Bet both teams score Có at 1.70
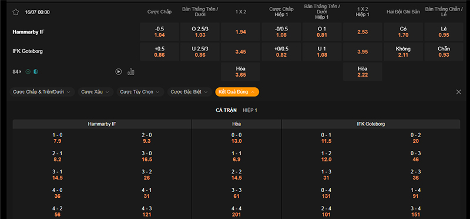The image size is (470, 219). point(403,32)
